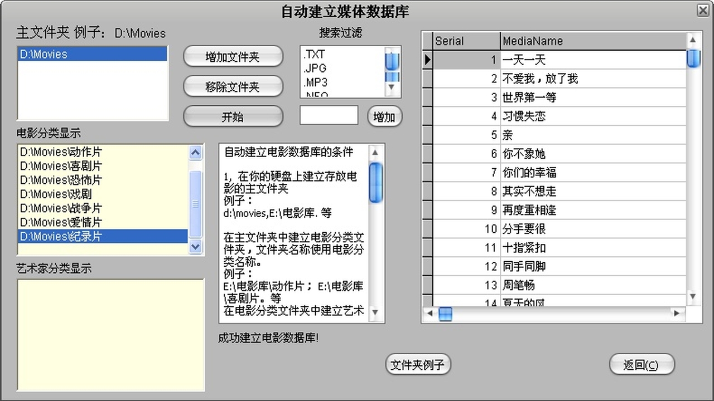The image size is (714, 401).
Task: Click the 移除文件夹 button to remove folder
Action: point(233,86)
